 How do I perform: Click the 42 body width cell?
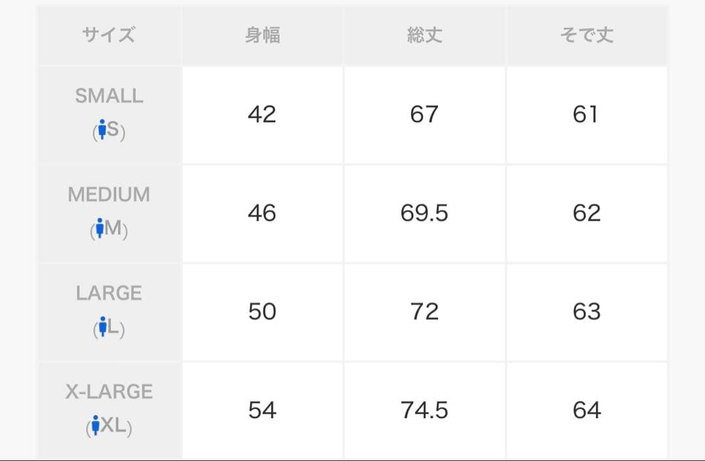[262, 115]
